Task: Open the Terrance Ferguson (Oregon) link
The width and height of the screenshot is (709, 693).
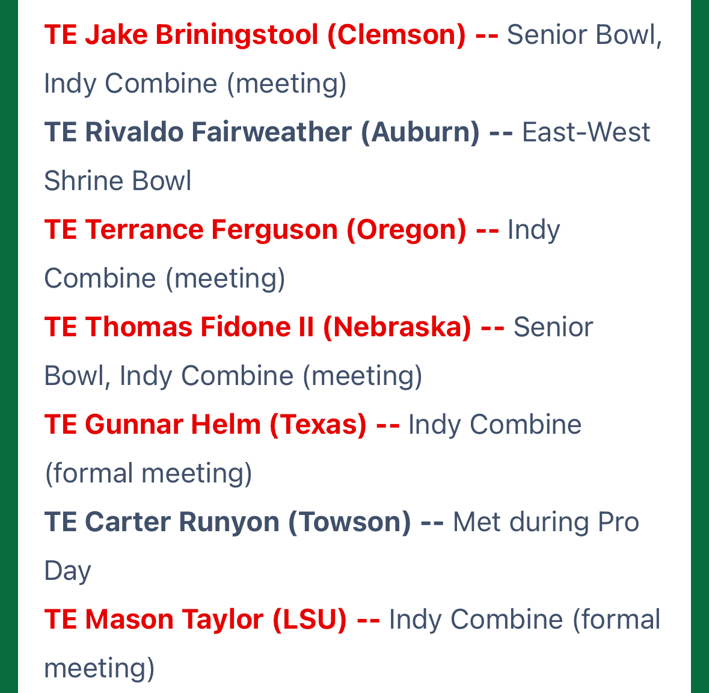Action: (255, 230)
